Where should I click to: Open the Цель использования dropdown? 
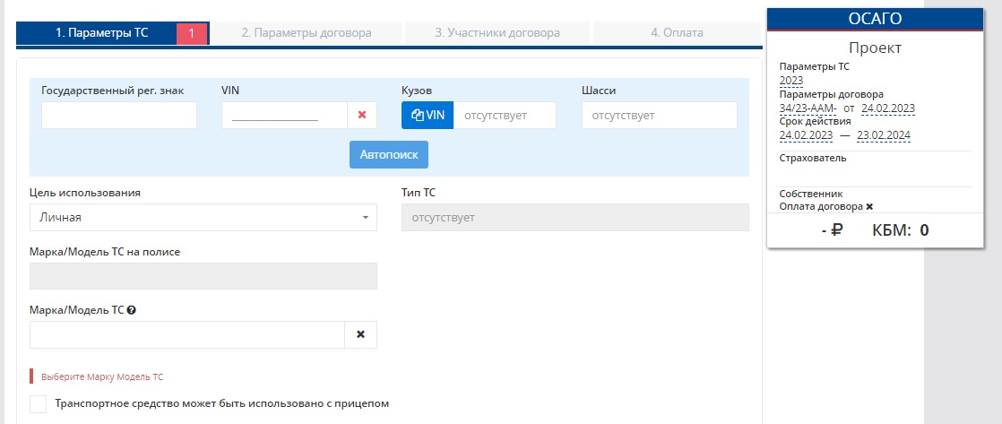(203, 217)
